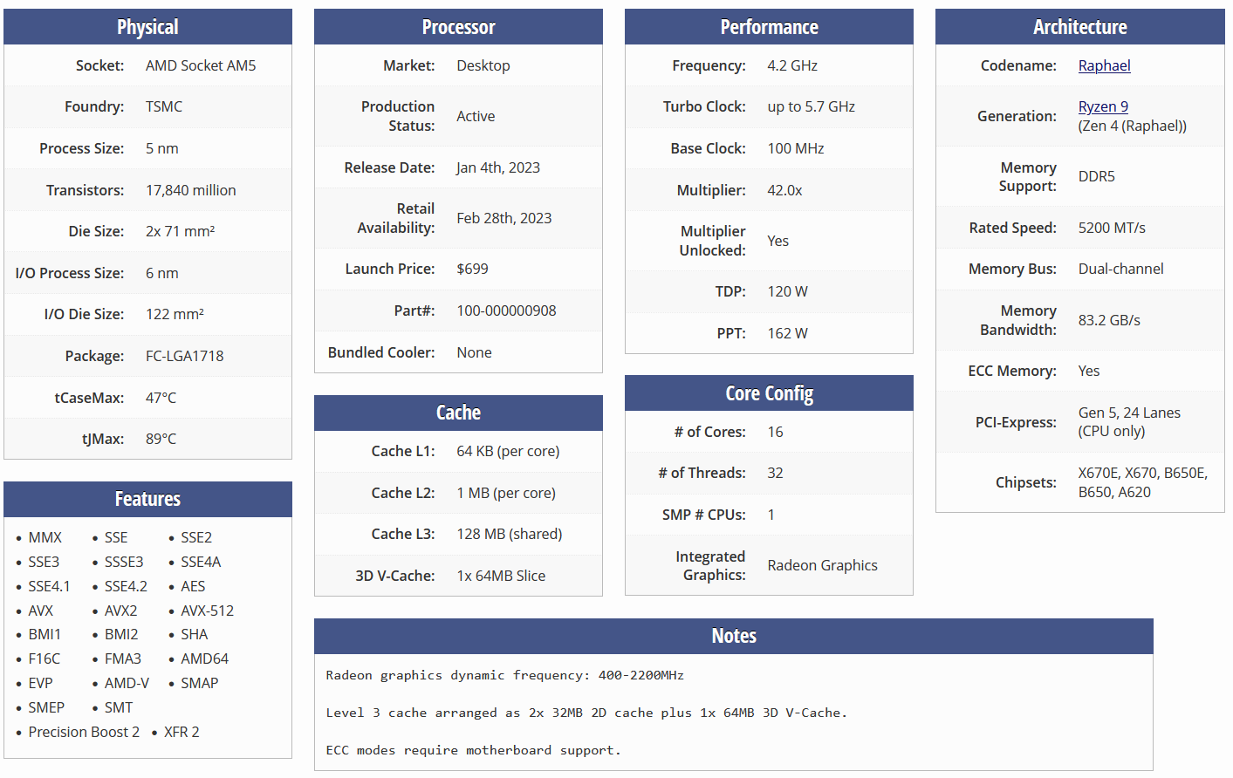
Task: Click the "Physical" section heading
Action: pyautogui.click(x=147, y=27)
